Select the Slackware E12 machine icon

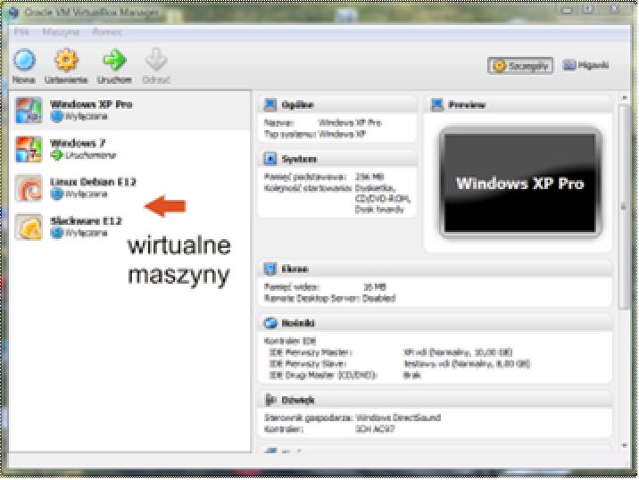29,227
